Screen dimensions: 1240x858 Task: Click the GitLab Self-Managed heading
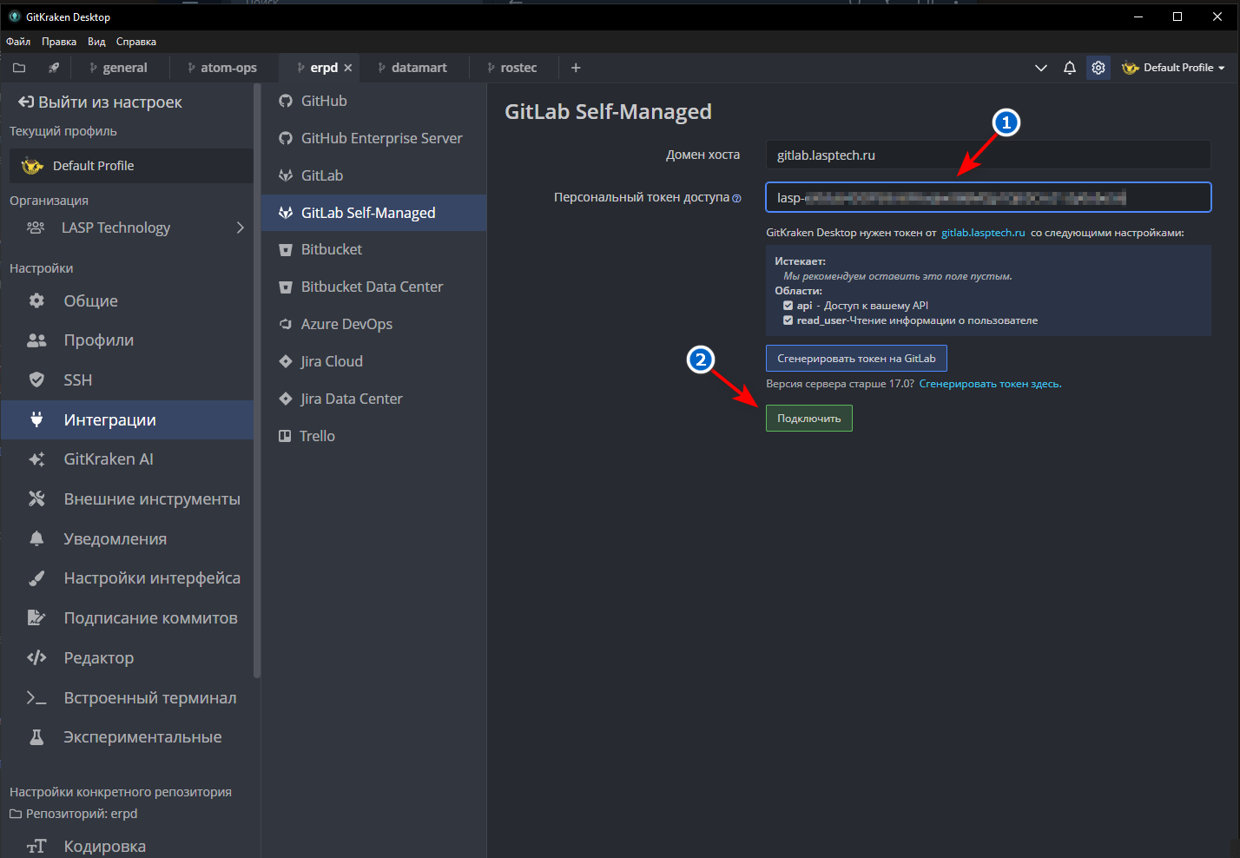[x=608, y=112]
